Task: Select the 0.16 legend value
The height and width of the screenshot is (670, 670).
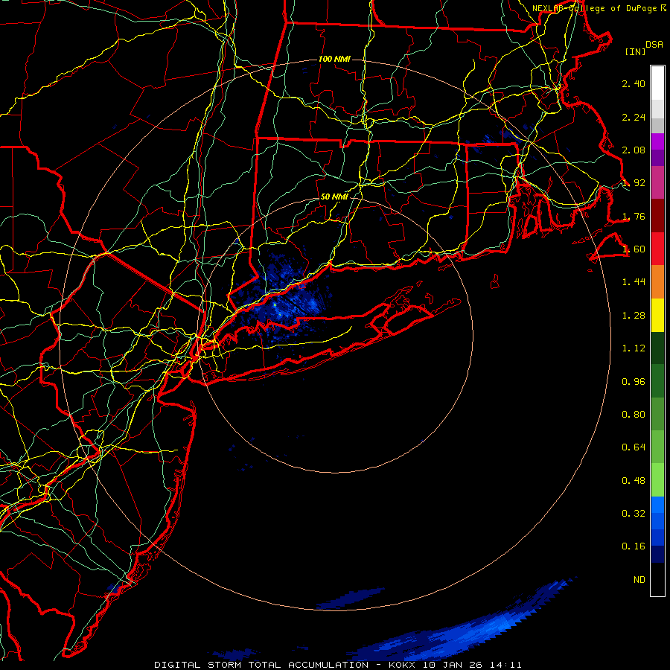Action: pos(634,546)
